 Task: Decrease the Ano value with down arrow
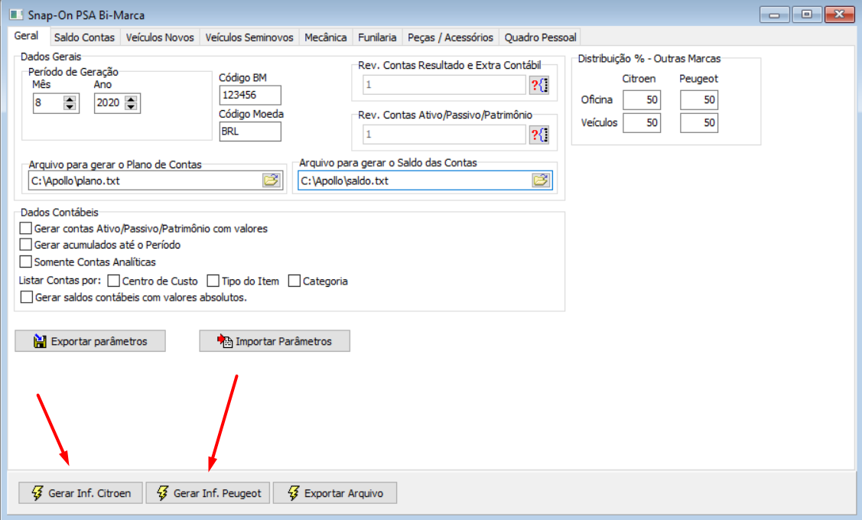(131, 106)
